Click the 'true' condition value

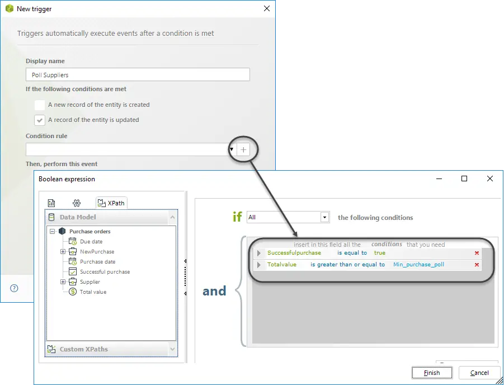pyautogui.click(x=380, y=253)
